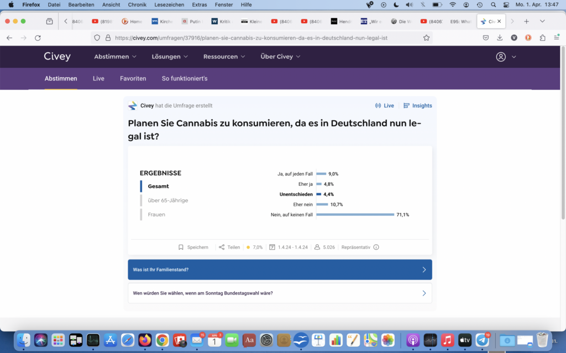Click the Teilen share icon
The image size is (566, 353).
coord(222,247)
